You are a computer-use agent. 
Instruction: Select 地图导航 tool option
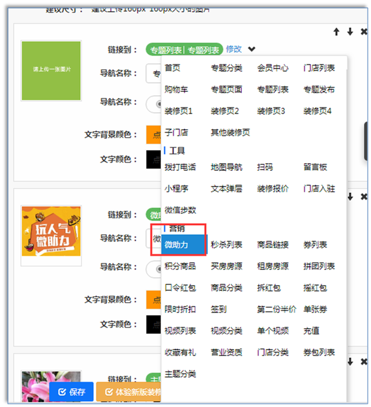pos(226,167)
